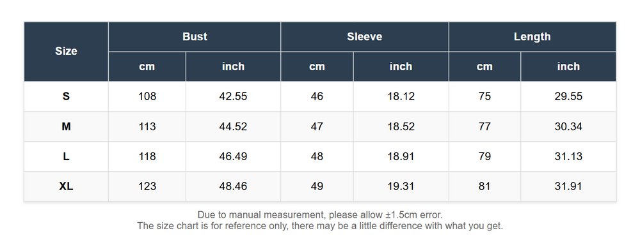This screenshot has width=640, height=247.
Task: Select sleeve value 48 cm
Action: 317,156
